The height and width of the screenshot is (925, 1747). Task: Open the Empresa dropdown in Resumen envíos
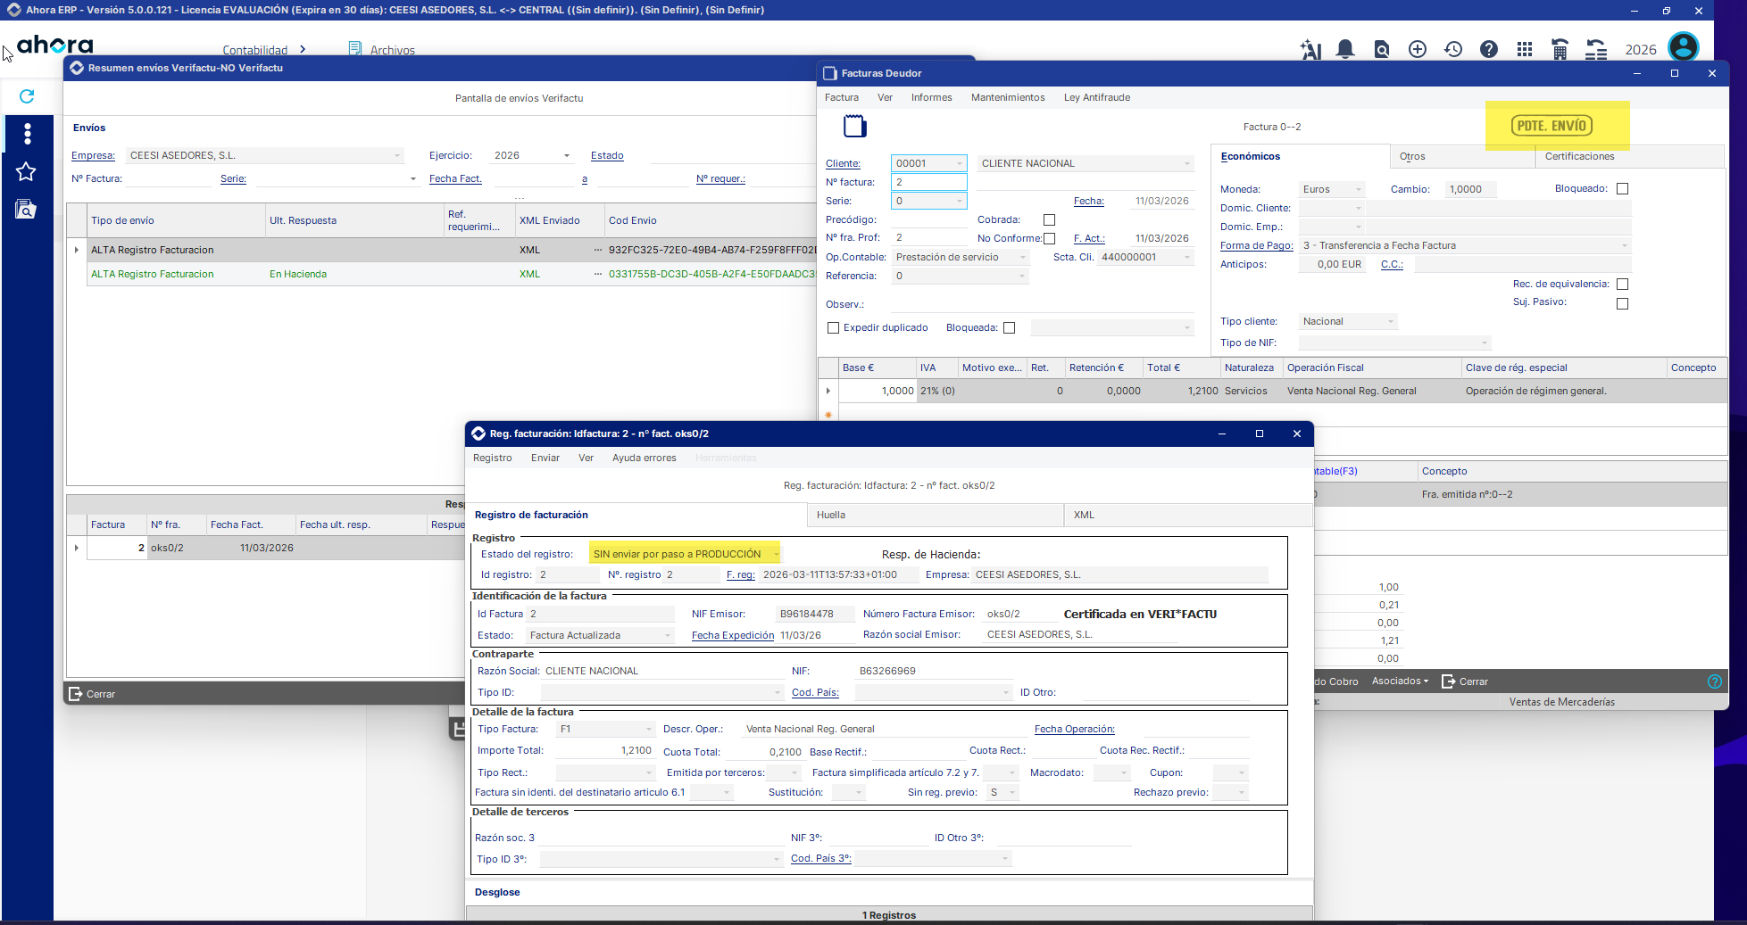coord(397,155)
